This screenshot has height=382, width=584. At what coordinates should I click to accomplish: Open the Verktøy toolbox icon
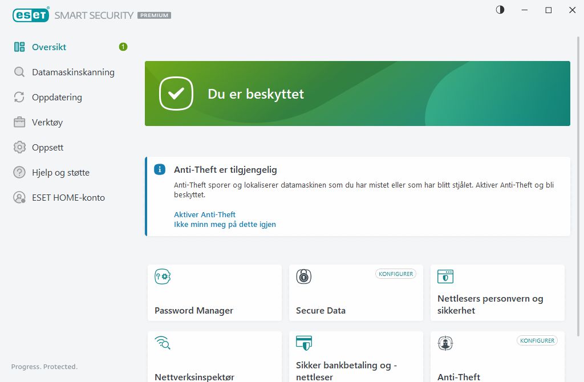19,123
